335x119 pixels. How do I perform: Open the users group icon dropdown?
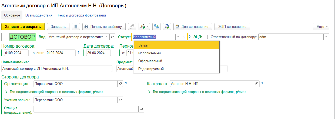tap(144, 27)
